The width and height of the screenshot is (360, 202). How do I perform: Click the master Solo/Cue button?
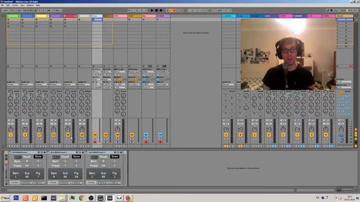click(x=341, y=136)
